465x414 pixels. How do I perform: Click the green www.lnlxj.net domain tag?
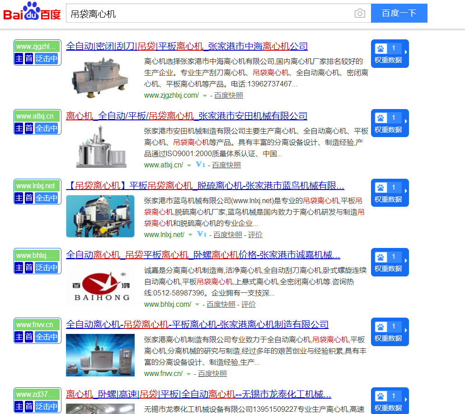pyautogui.click(x=38, y=186)
